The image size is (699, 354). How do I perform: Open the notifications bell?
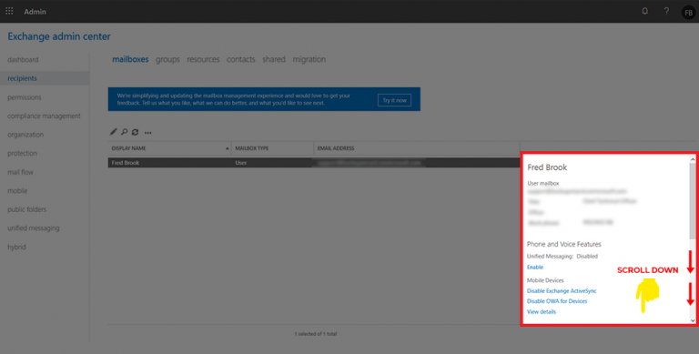click(x=644, y=11)
